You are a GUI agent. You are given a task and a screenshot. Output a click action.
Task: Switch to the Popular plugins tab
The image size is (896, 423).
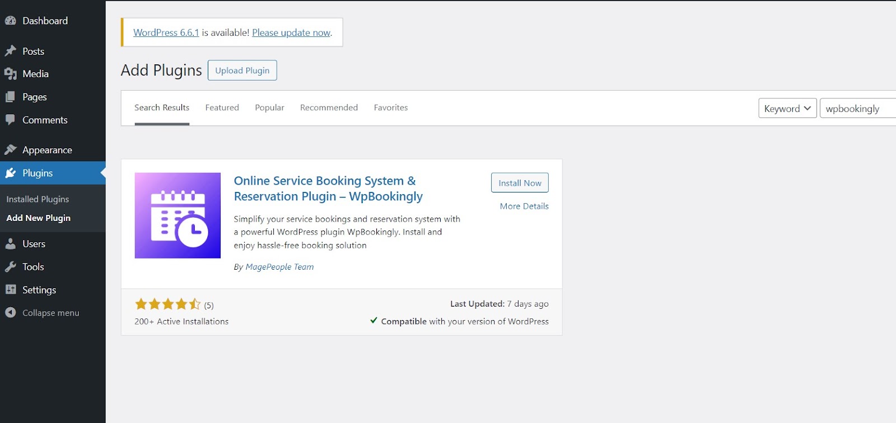[269, 107]
